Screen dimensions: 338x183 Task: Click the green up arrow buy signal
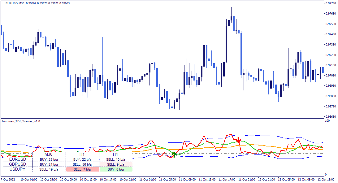(174, 155)
